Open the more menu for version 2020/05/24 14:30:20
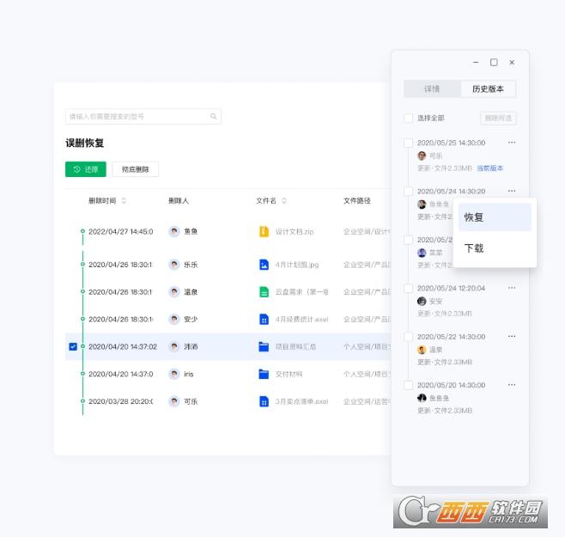 point(512,191)
